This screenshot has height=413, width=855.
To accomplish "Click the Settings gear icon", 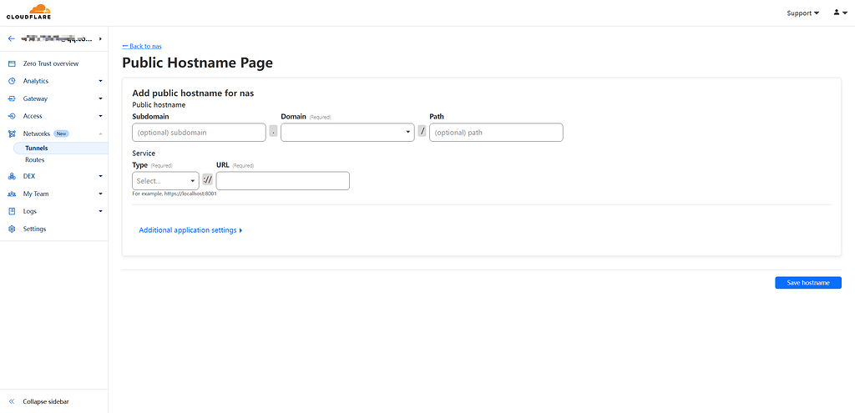I will click(12, 229).
